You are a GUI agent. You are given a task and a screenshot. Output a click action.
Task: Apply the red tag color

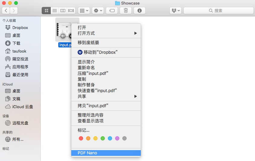pyautogui.click(x=81, y=138)
